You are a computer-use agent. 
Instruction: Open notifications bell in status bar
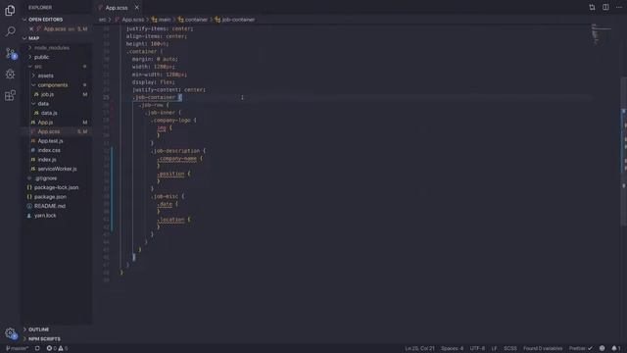[616, 348]
